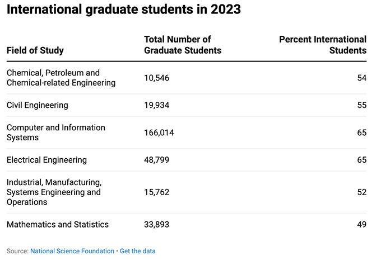The height and width of the screenshot is (265, 381).
Task: Click the Computer and Information Systems label
Action: click(55, 132)
